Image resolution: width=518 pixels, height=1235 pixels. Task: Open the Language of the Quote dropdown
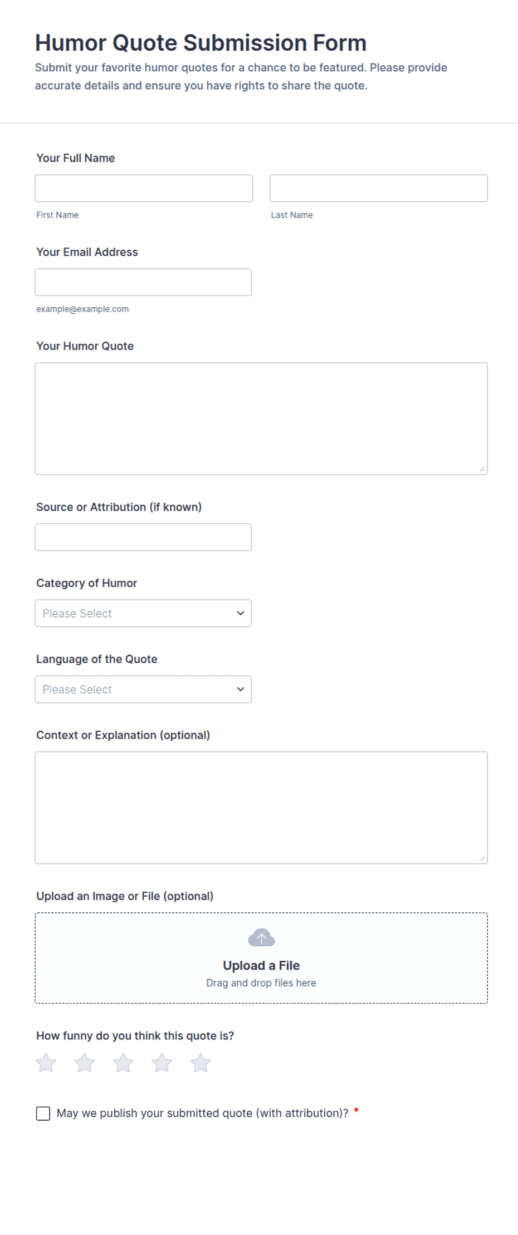(x=143, y=689)
